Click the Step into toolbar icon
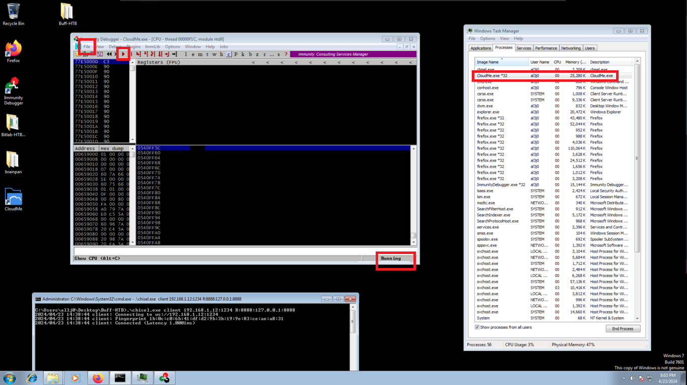Viewport: 687px width, 385px height. pos(138,54)
